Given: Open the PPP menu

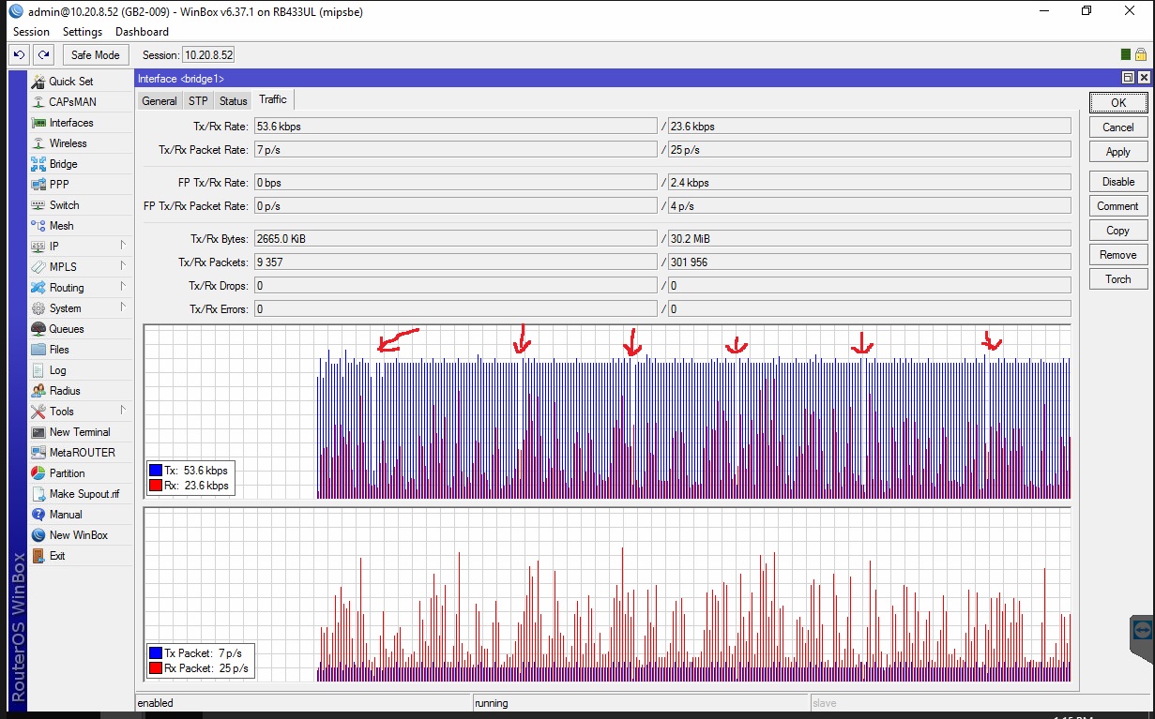Looking at the screenshot, I should pyautogui.click(x=59, y=185).
